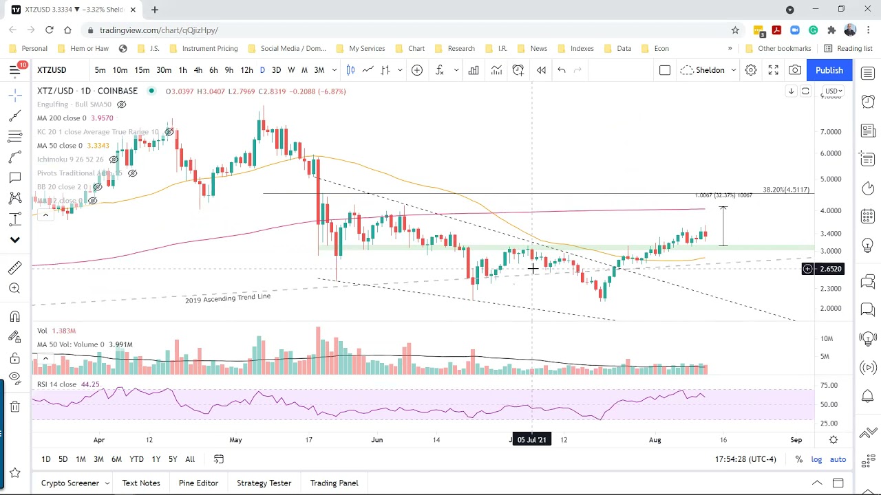This screenshot has width=881, height=495.
Task: Open the news panel in right sidebar
Action: click(868, 131)
